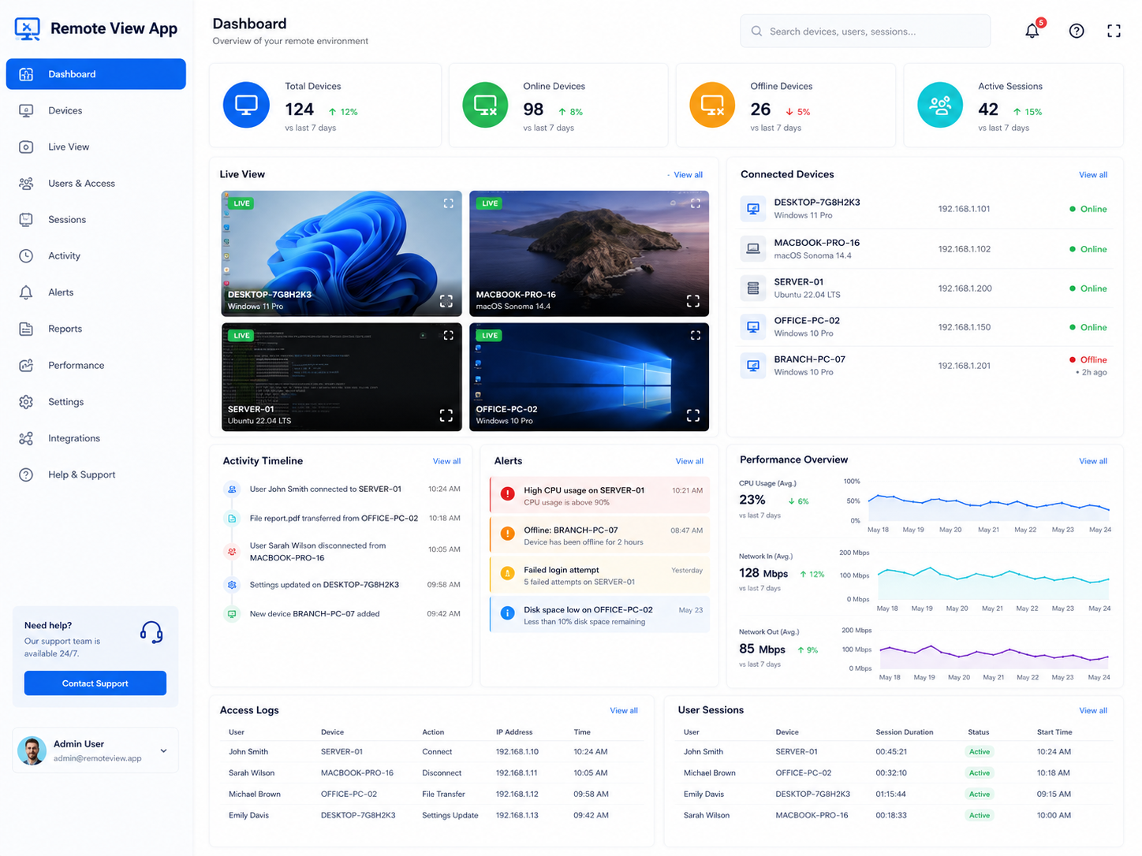1142x856 pixels.
Task: Click top-right expand icon on OFFICE-PC-02 tile
Action: 695,335
